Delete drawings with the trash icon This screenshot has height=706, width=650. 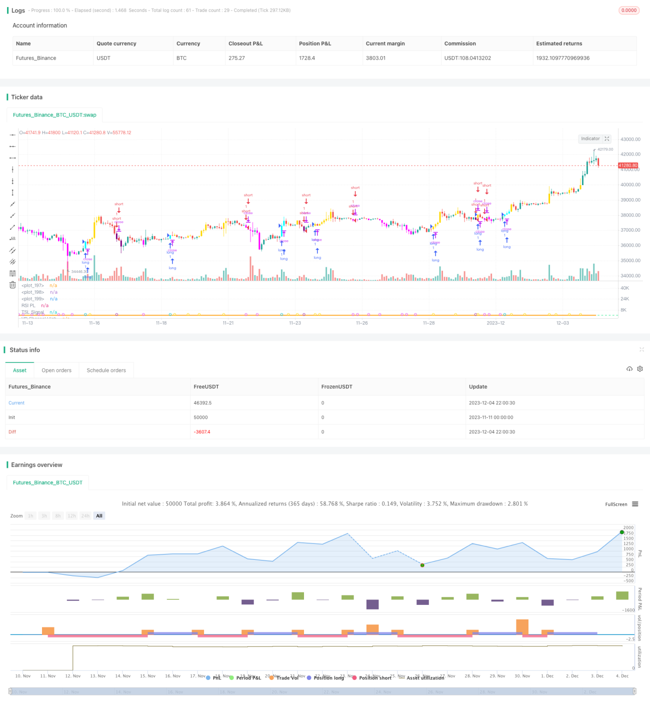point(12,285)
